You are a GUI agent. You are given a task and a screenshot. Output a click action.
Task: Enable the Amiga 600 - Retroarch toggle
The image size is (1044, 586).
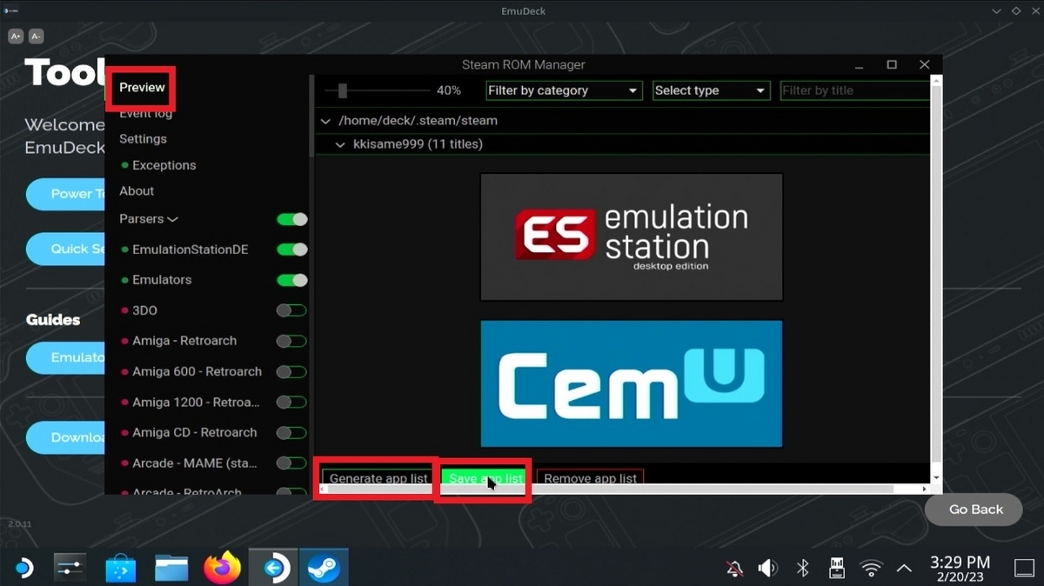291,371
